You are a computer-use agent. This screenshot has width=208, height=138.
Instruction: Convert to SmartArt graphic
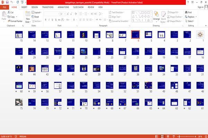[x=119, y=21]
